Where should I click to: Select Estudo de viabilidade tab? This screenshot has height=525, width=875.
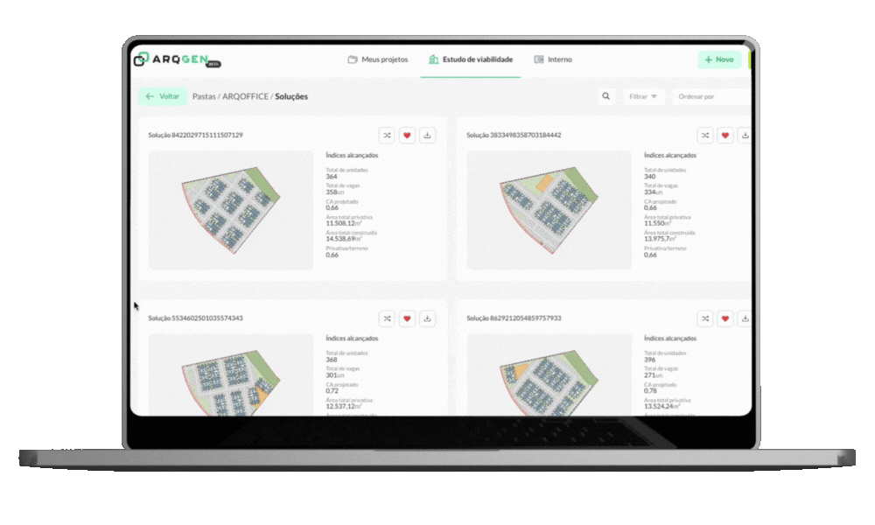tap(470, 59)
